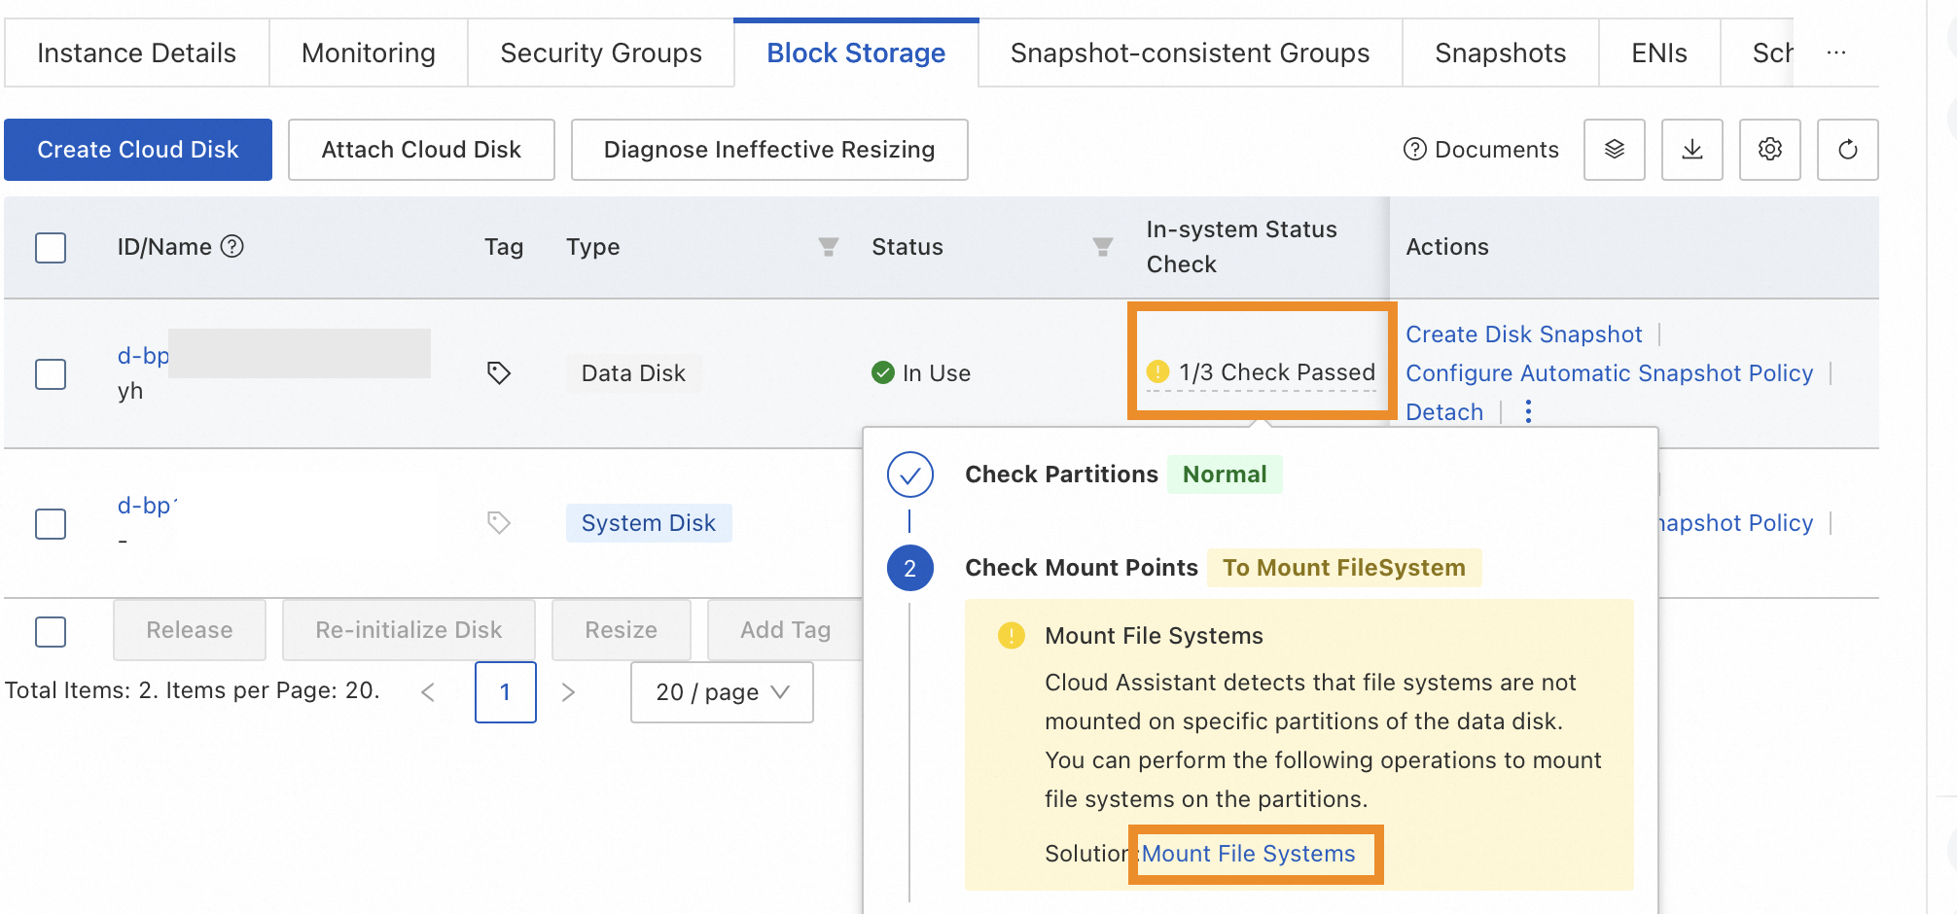The image size is (1957, 914).
Task: Edit tags of the Data Disk row
Action: pos(499,373)
